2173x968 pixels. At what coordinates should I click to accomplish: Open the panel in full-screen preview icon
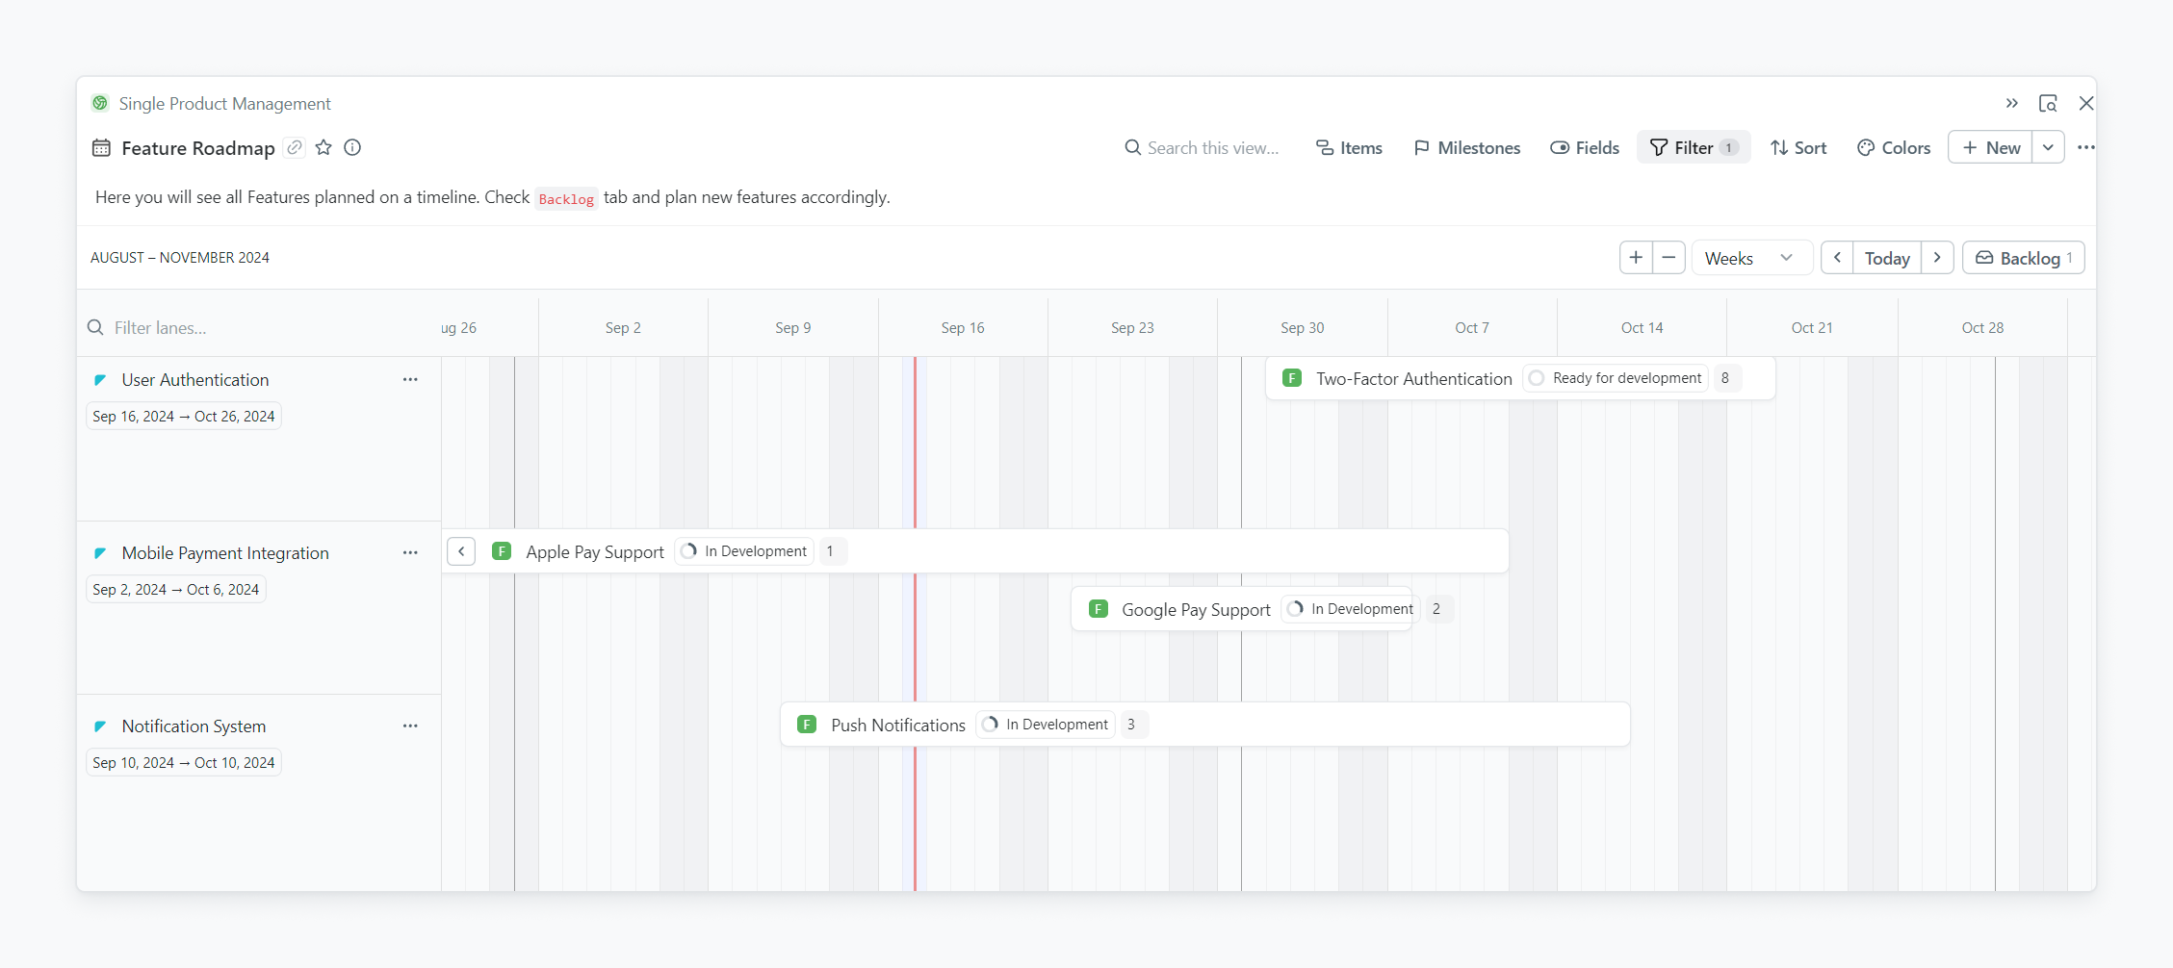coord(2048,103)
